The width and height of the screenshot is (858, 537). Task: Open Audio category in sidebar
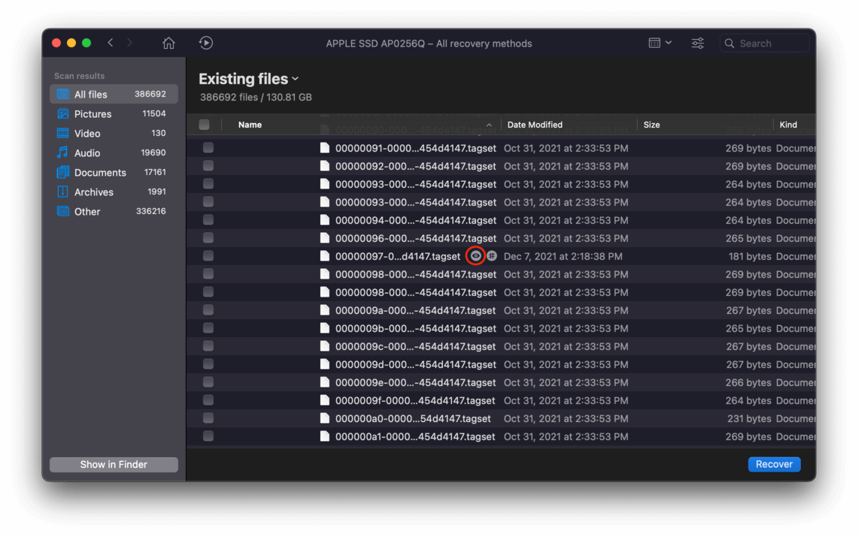coord(114,153)
